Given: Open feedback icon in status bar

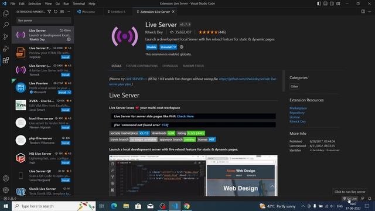Looking at the screenshot, I should coord(362,199).
